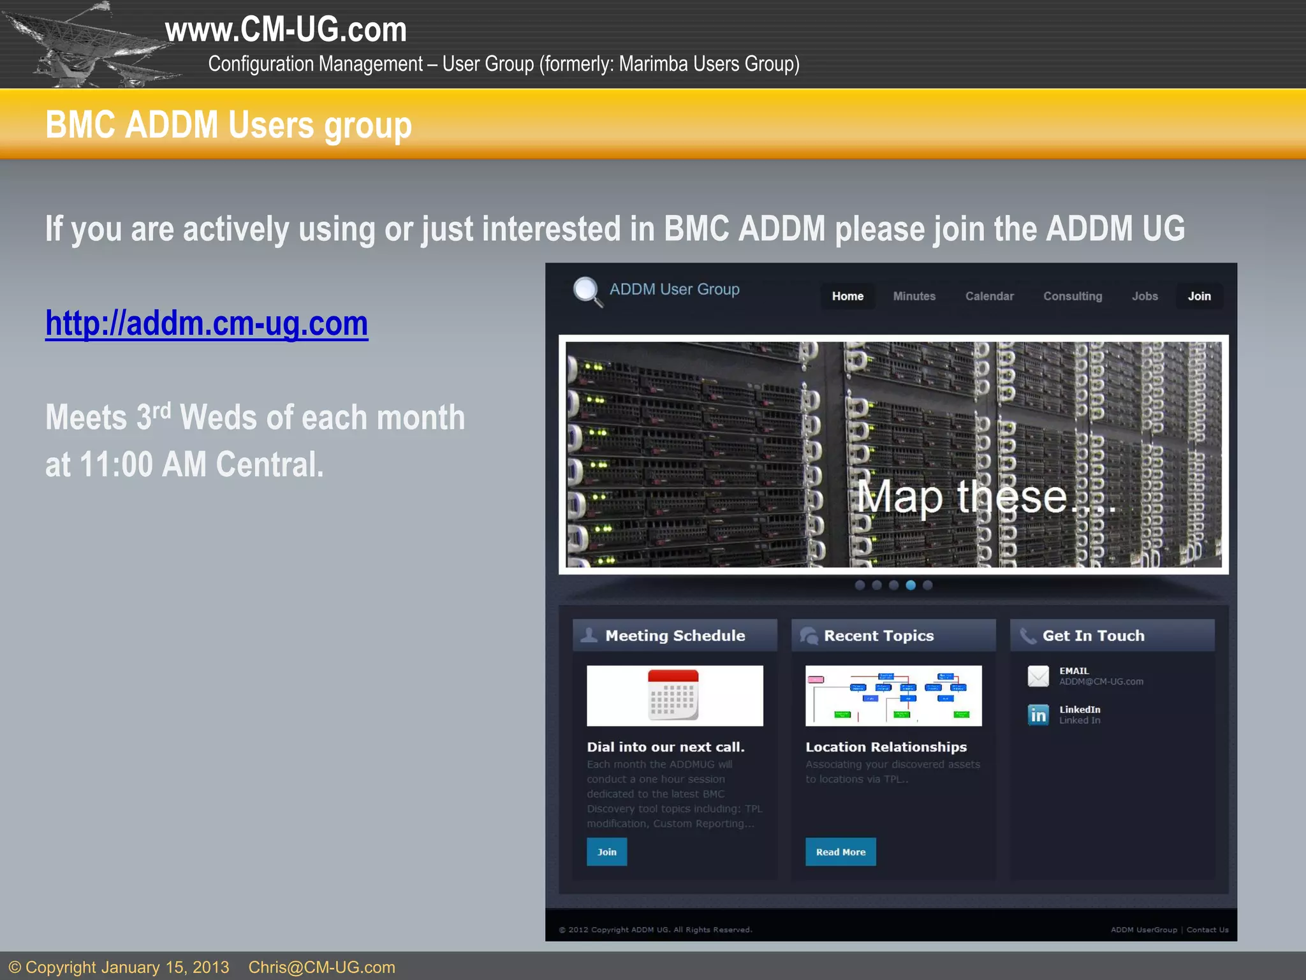This screenshot has width=1306, height=980.
Task: Click the Copyright January 15, 2013 text
Action: 119,967
